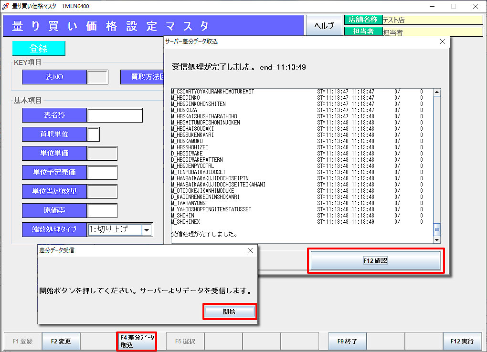
Task: Click the 買取方法区 label button
Action: [142, 77]
